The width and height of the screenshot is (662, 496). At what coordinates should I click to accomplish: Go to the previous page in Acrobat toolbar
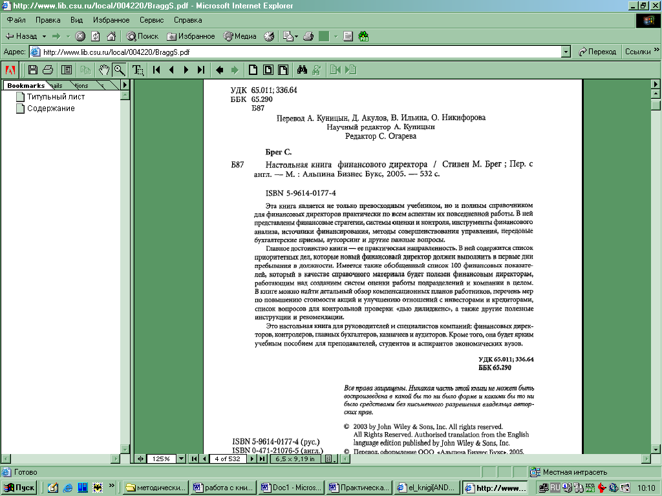point(171,70)
